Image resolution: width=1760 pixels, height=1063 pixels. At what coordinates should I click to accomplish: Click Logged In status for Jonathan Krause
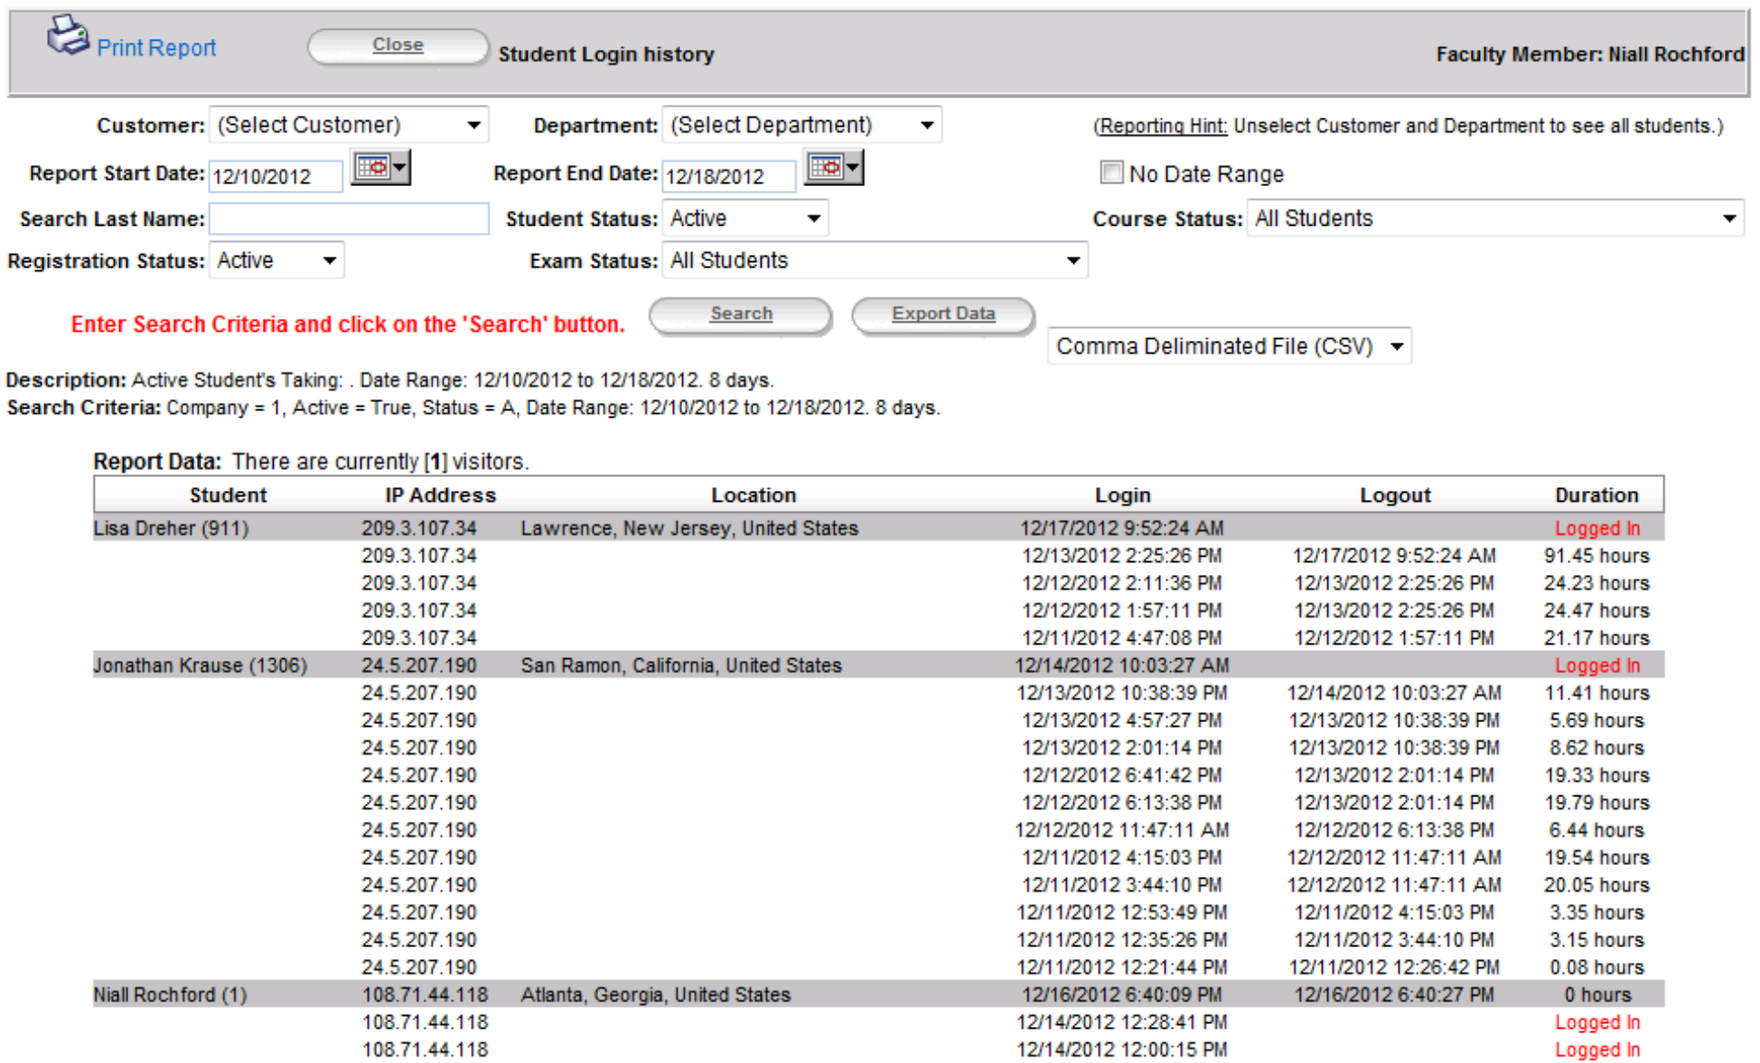click(x=1596, y=665)
